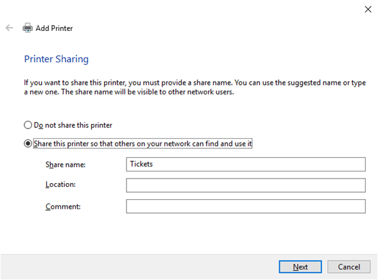This screenshot has height=280, width=378.
Task: Click the empty gray footer area left of Next
Action: 140,267
